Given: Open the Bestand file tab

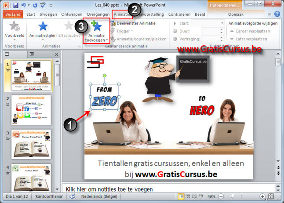Looking at the screenshot, I should pos(13,14).
